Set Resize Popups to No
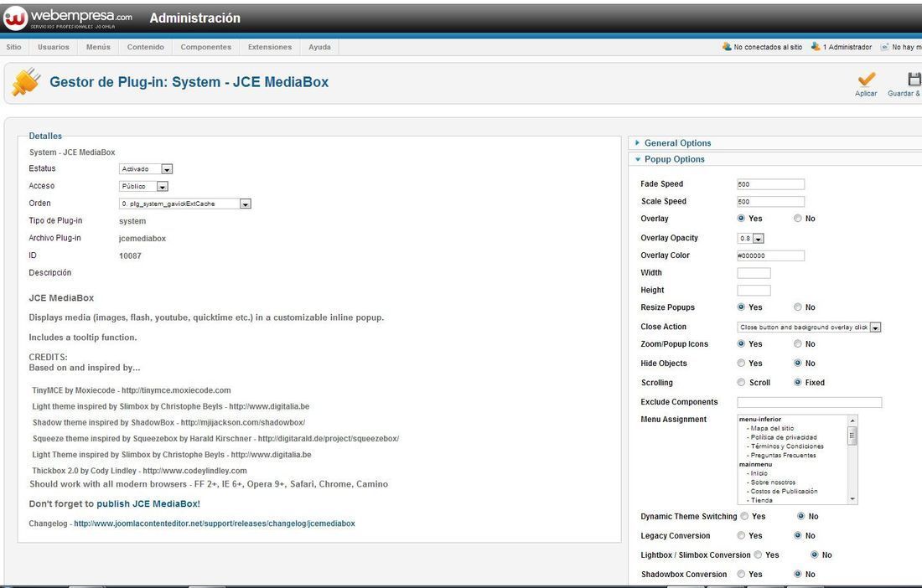 [x=797, y=307]
